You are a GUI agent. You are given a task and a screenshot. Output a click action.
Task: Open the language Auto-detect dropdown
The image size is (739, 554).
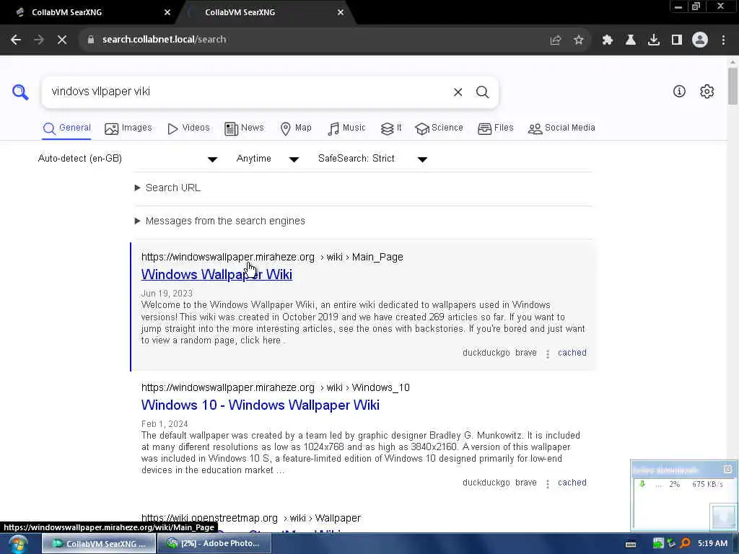pos(128,159)
